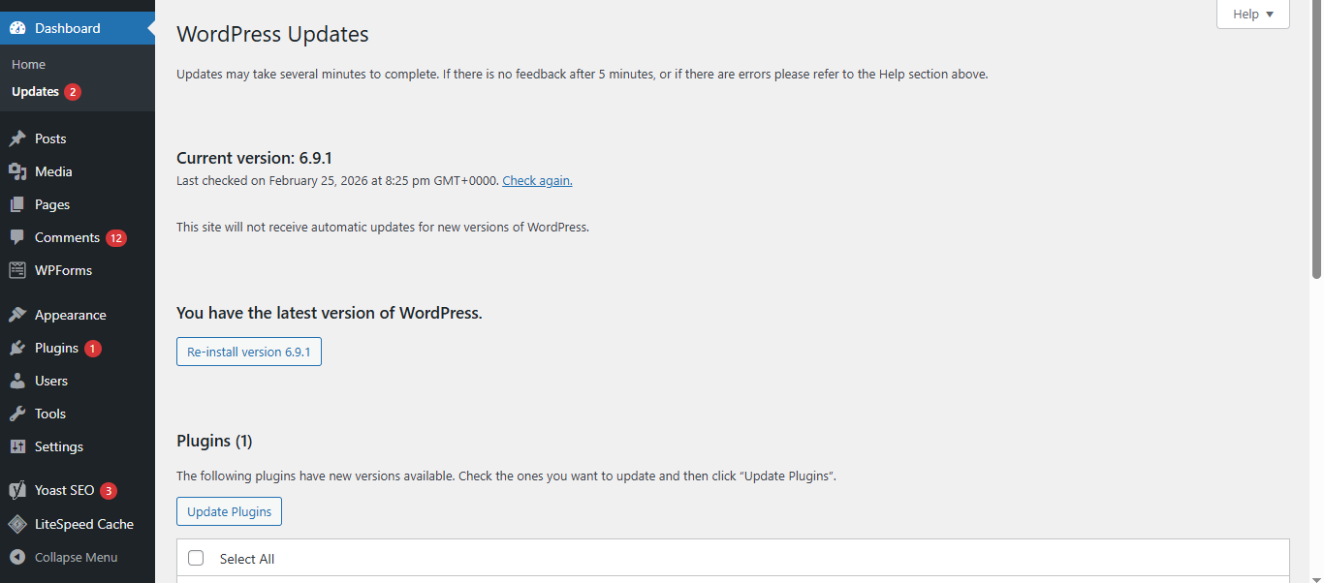Go to Users from the sidebar menu
Screen dimensions: 1324x583
coord(51,381)
